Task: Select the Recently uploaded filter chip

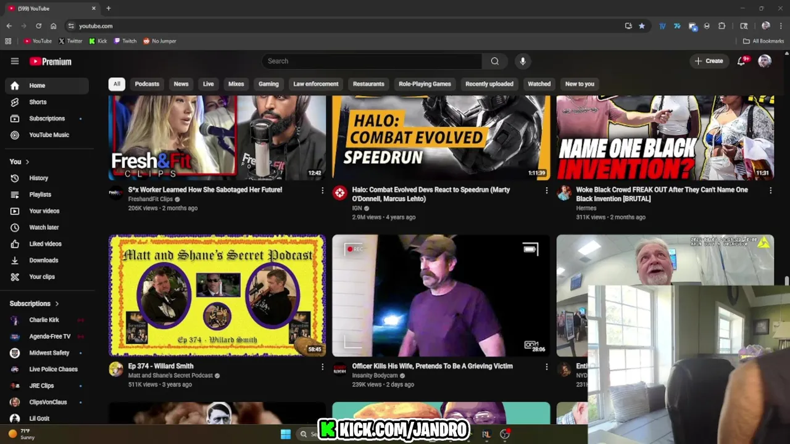Action: click(x=489, y=84)
